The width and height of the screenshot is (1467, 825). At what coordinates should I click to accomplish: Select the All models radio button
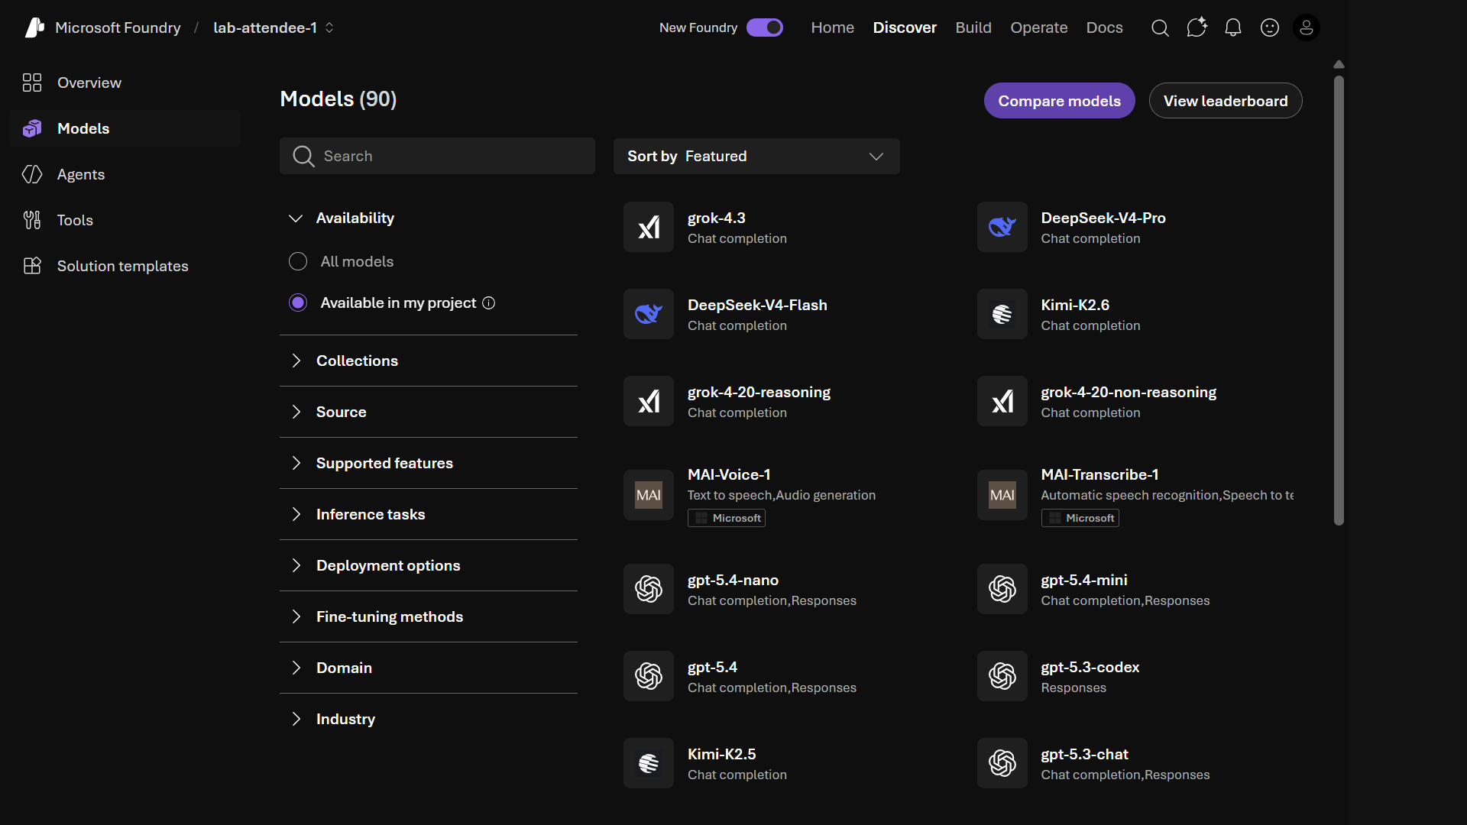(298, 261)
